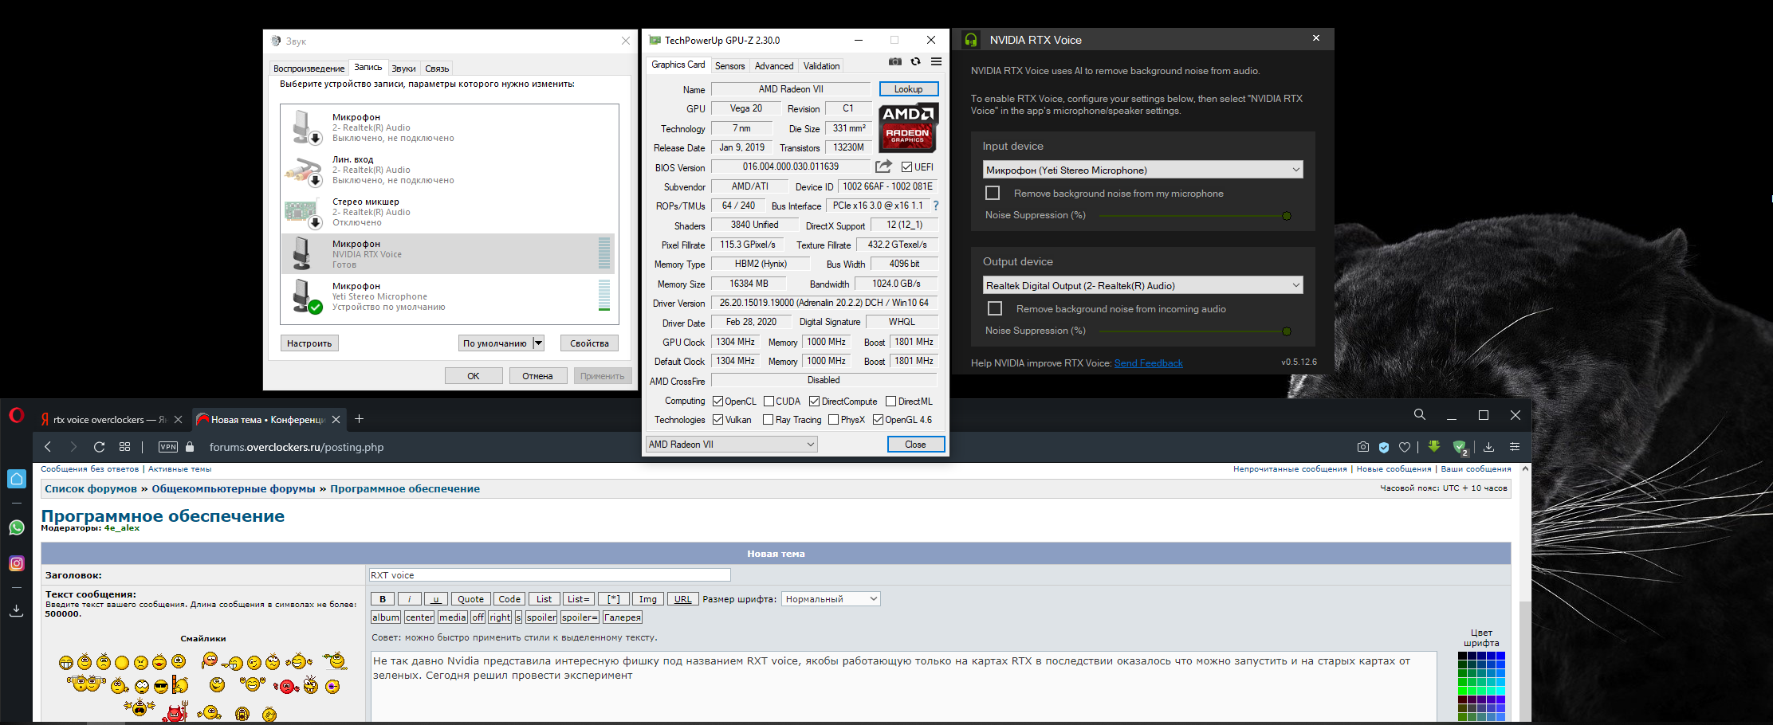Viewport: 1773px width, 725px height.
Task: Click green download arrow extension icon
Action: [x=1434, y=446]
